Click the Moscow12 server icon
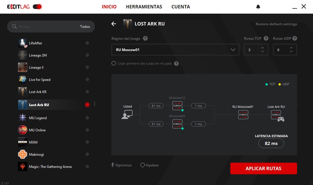313x185 pixels. click(x=177, y=106)
